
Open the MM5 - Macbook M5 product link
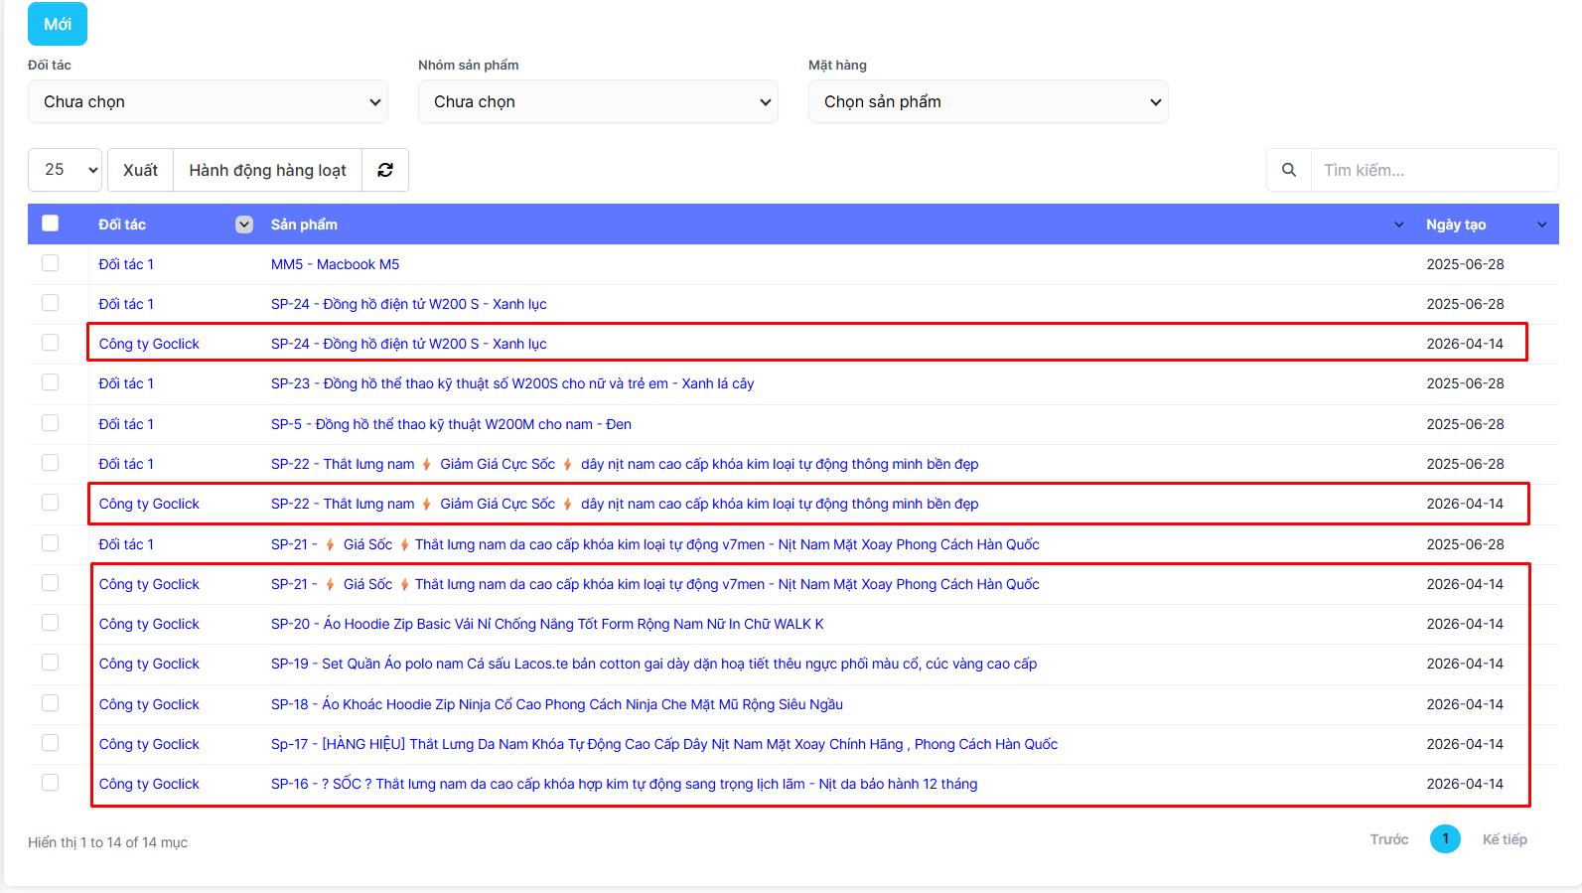tap(335, 264)
